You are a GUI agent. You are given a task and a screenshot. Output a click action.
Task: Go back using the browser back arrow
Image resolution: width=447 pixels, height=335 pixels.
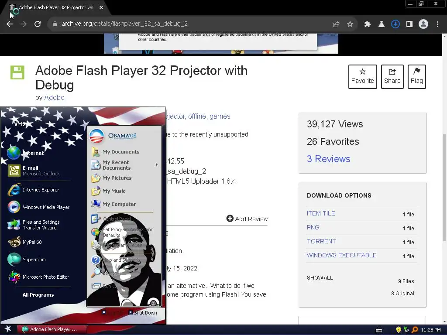coord(10,24)
